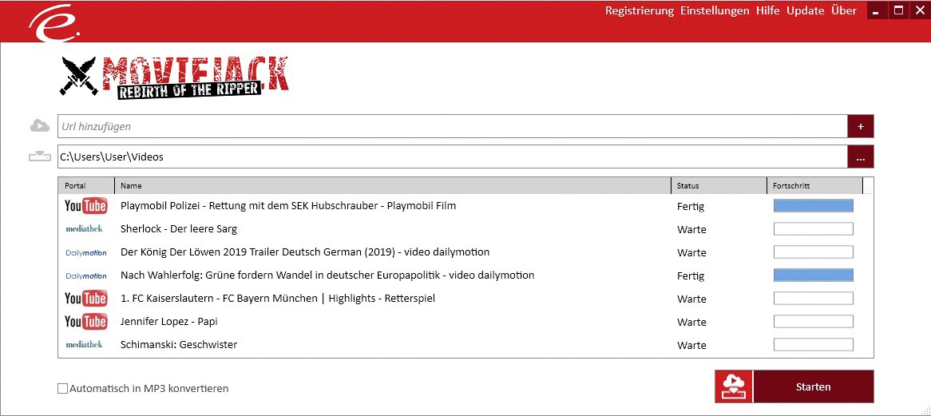Click the Url hinzufügen input field
The height and width of the screenshot is (416, 931).
point(453,126)
